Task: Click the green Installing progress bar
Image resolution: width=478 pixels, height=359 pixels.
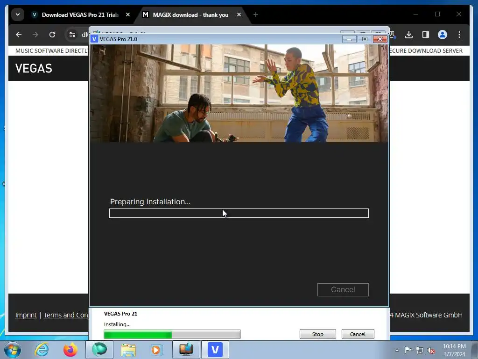Action: tap(172, 334)
